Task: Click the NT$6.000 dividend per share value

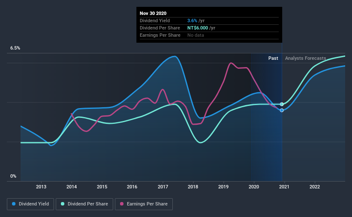Action: pos(198,28)
